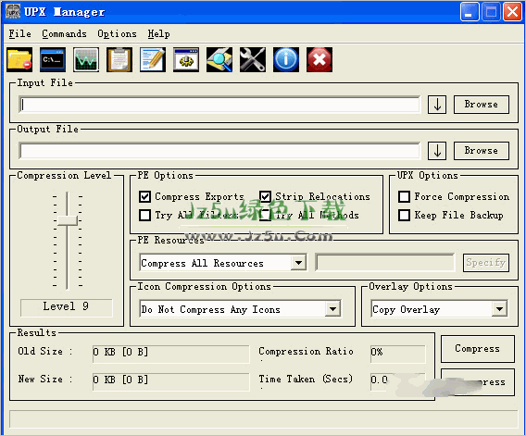Click the New Size value field

[x=170, y=381]
